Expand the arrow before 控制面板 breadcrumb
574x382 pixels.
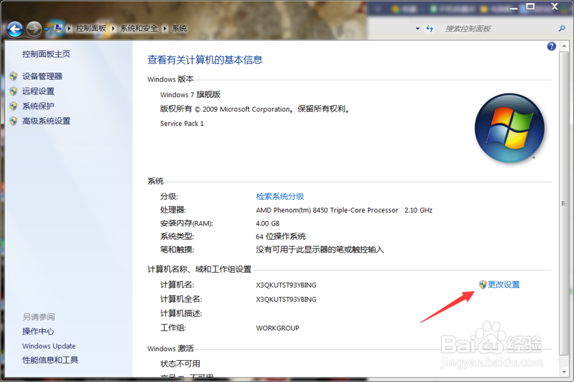[x=69, y=28]
